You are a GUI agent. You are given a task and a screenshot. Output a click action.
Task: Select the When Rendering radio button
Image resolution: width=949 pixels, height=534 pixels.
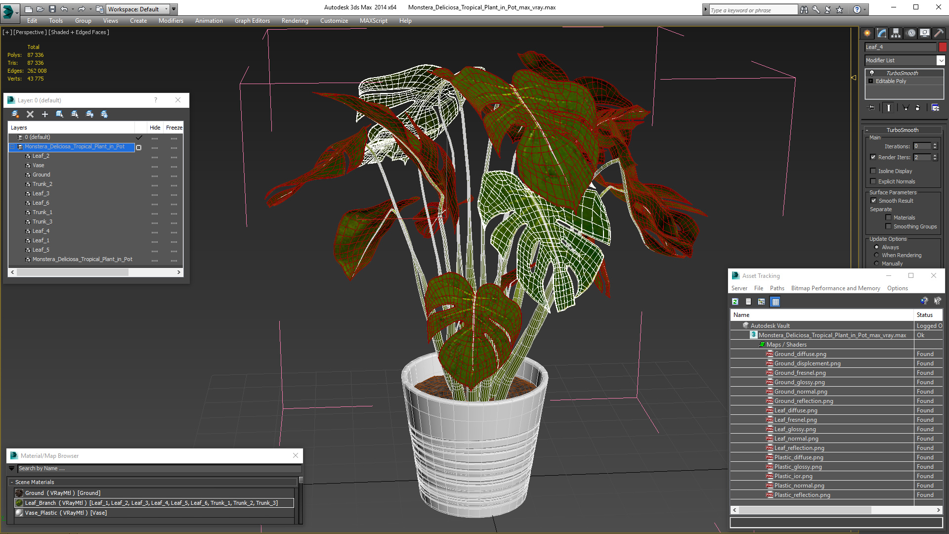877,255
